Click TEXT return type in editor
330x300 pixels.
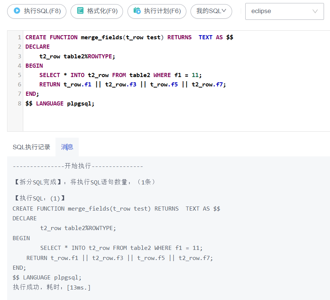tap(205, 37)
